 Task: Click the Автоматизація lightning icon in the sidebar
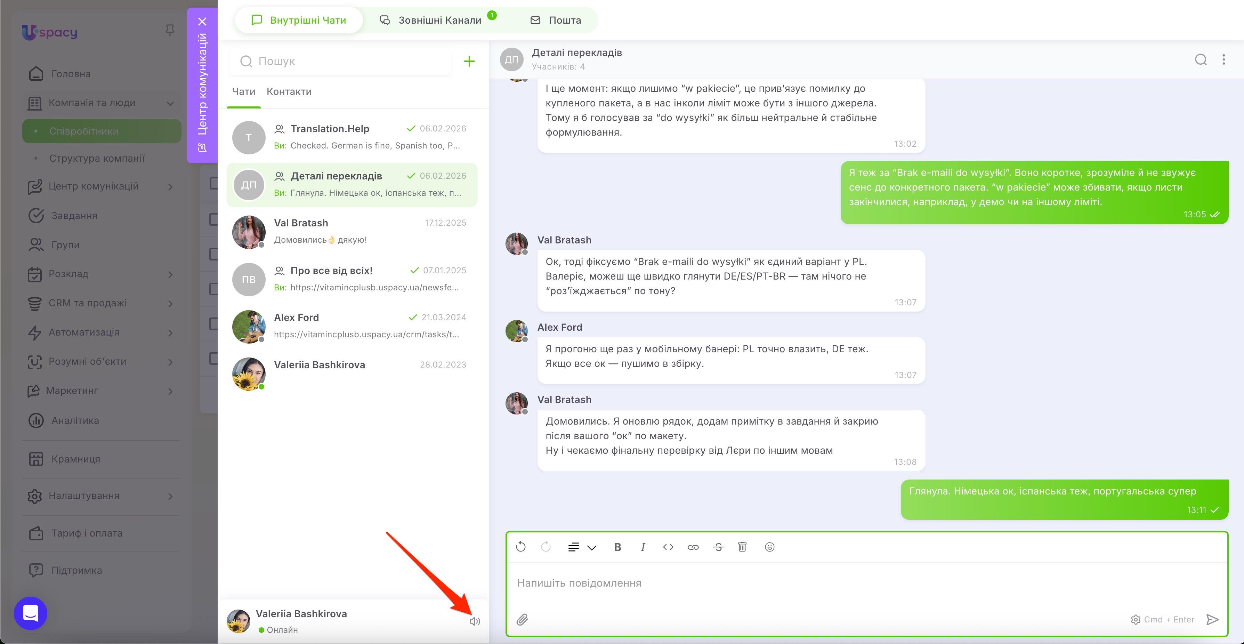(35, 332)
